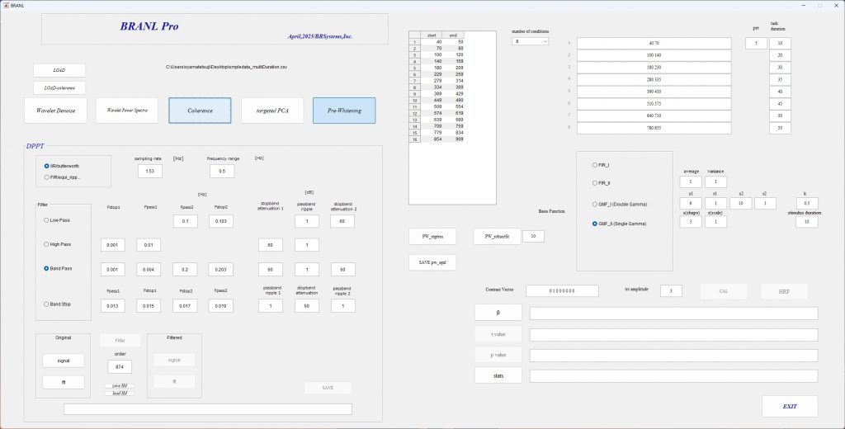The image size is (845, 429).
Task: Click the res amplitude field showing 3
Action: point(671,290)
